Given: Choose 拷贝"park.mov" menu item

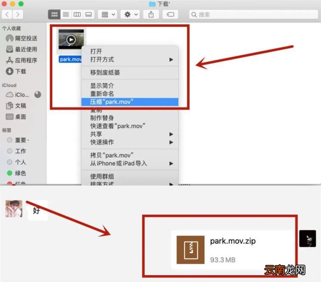Looking at the screenshot, I should 130,155.
